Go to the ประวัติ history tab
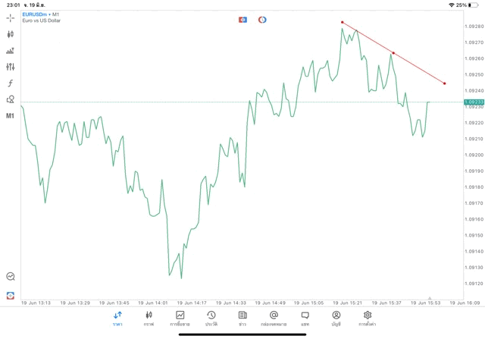Screen dimensions: 485x339 tap(211, 319)
